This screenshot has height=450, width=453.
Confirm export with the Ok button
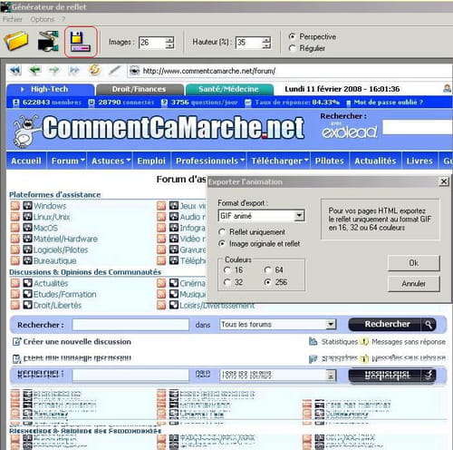pyautogui.click(x=413, y=263)
